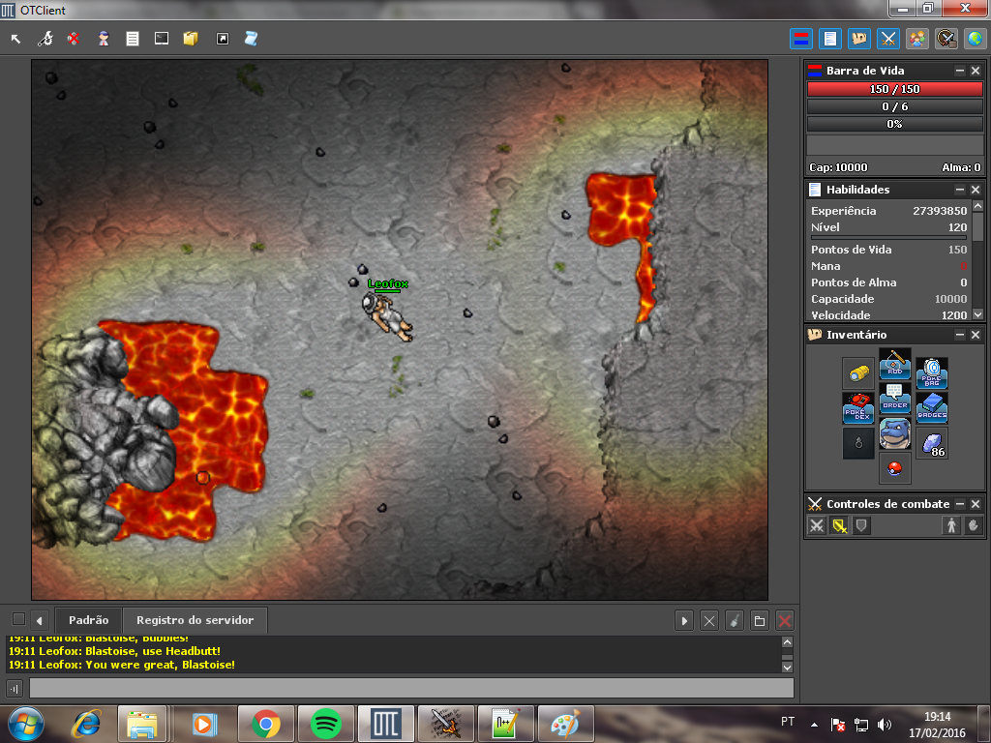
Task: Select the blue crystal stack of 86
Action: (932, 443)
